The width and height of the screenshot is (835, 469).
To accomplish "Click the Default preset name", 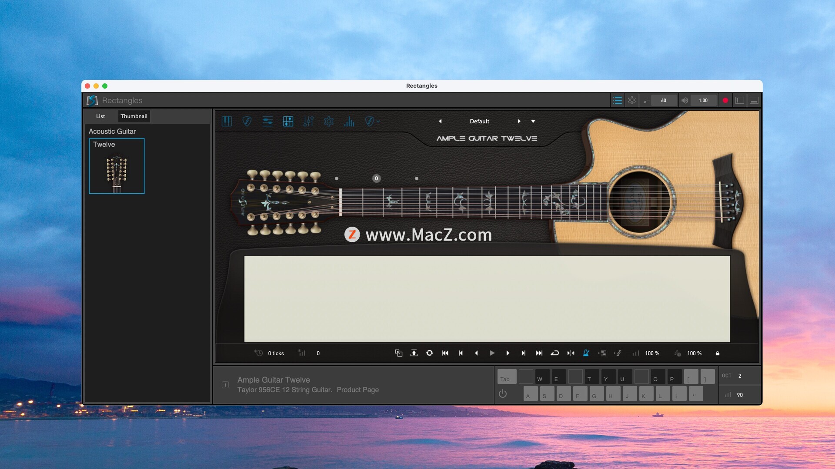I will (x=479, y=122).
